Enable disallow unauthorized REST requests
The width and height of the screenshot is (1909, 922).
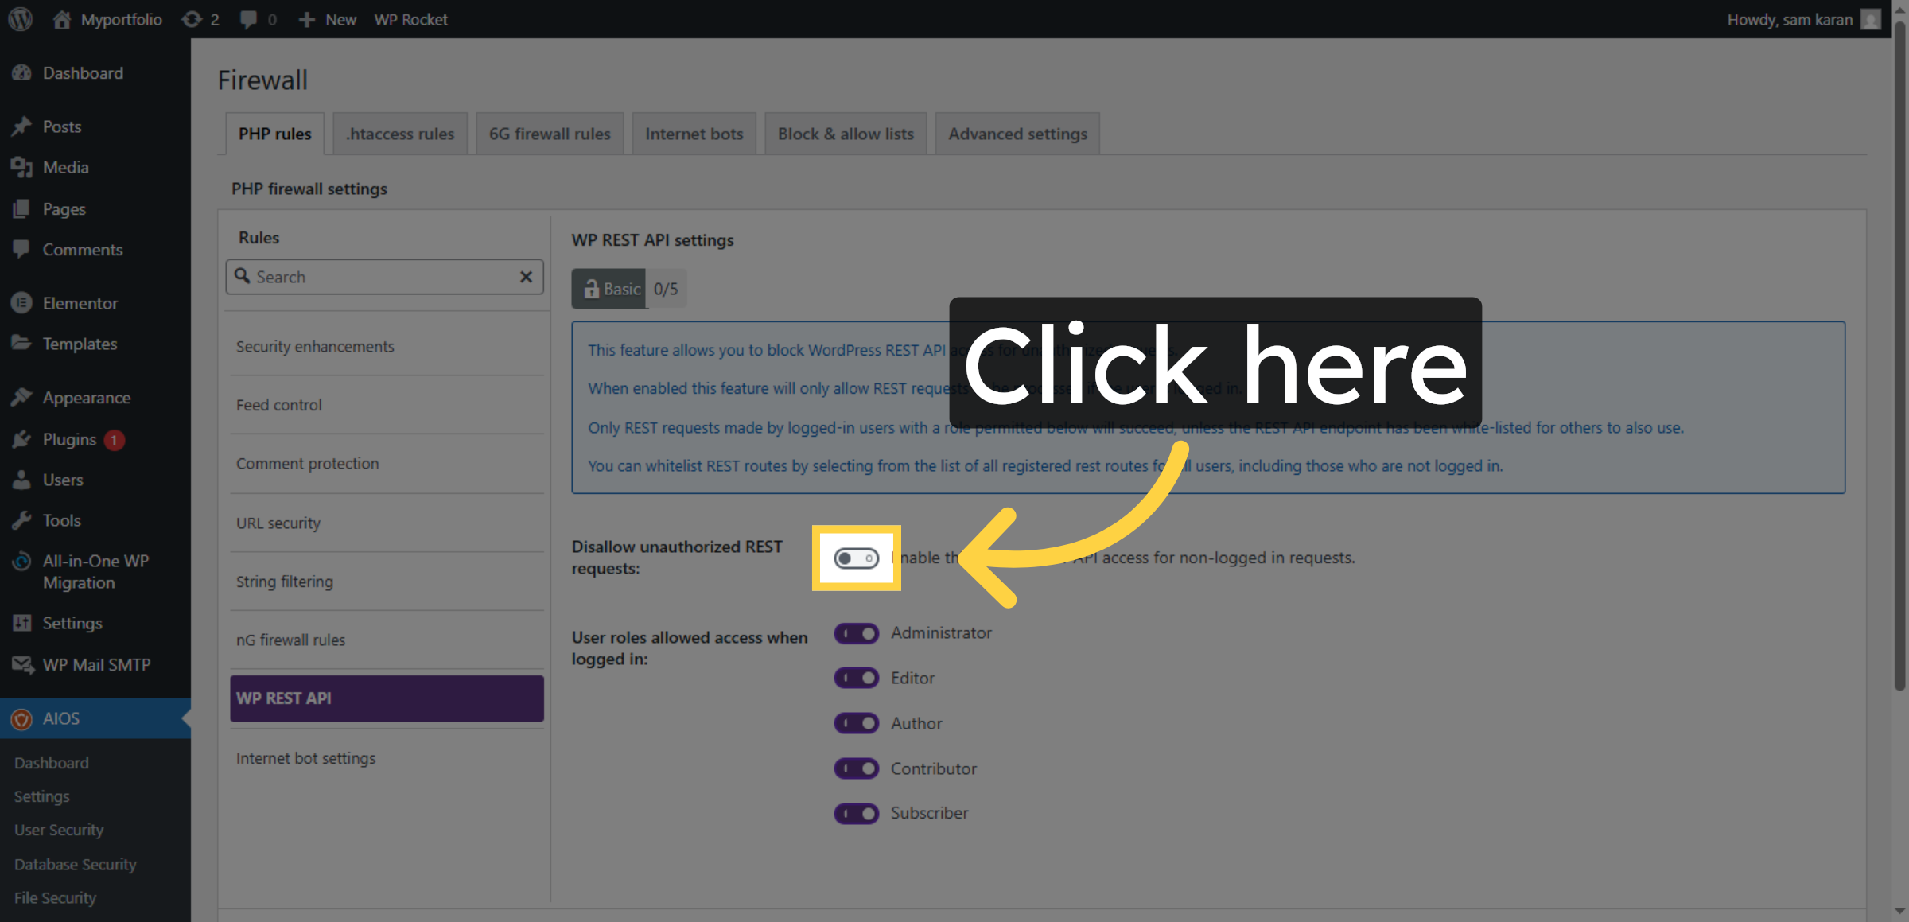pyautogui.click(x=856, y=559)
